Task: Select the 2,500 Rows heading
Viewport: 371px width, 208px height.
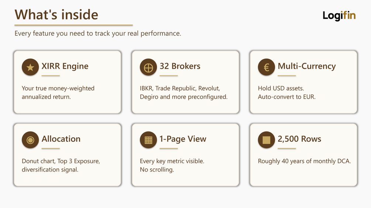Action: [299, 139]
